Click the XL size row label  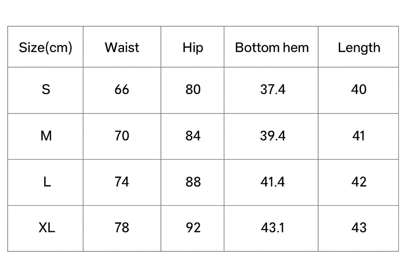[47, 228]
